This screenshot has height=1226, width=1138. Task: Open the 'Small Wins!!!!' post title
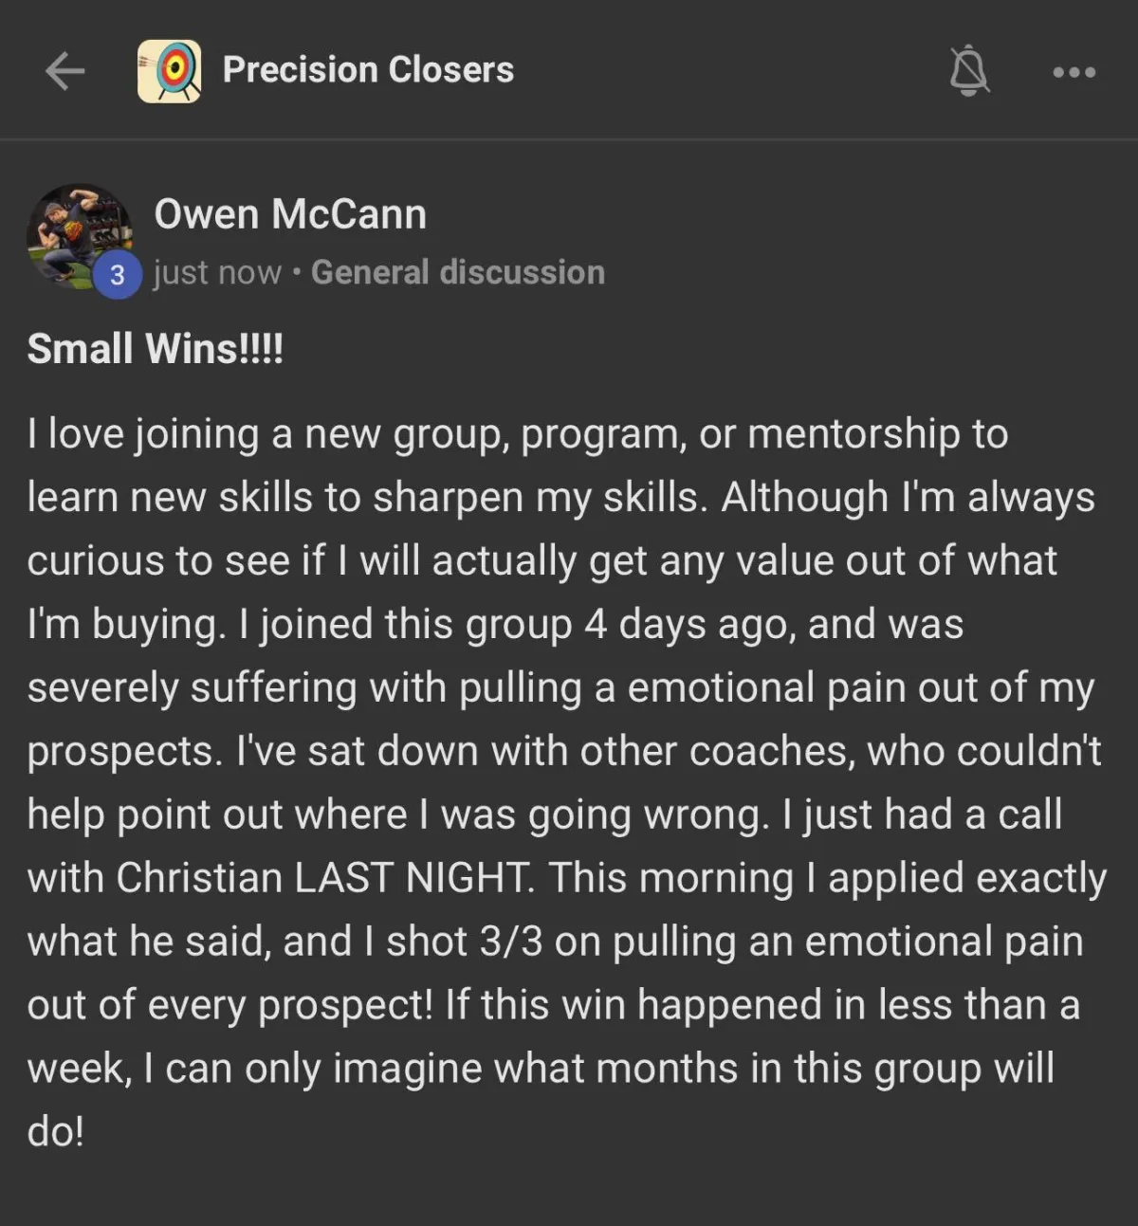[156, 349]
